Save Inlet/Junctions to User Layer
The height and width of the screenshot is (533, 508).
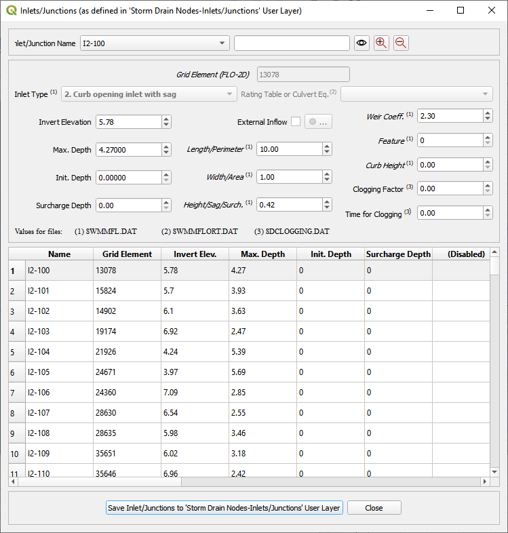(x=224, y=508)
